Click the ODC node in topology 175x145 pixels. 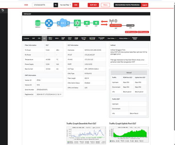pos(87,23)
